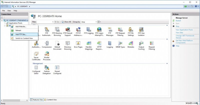Click the navigation Back arrow button
This screenshot has width=200, height=105.
coord(2,6)
